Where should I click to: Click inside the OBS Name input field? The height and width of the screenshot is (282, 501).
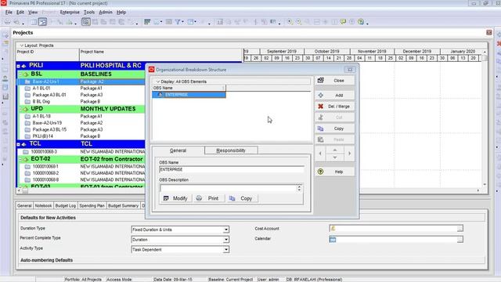[232, 169]
